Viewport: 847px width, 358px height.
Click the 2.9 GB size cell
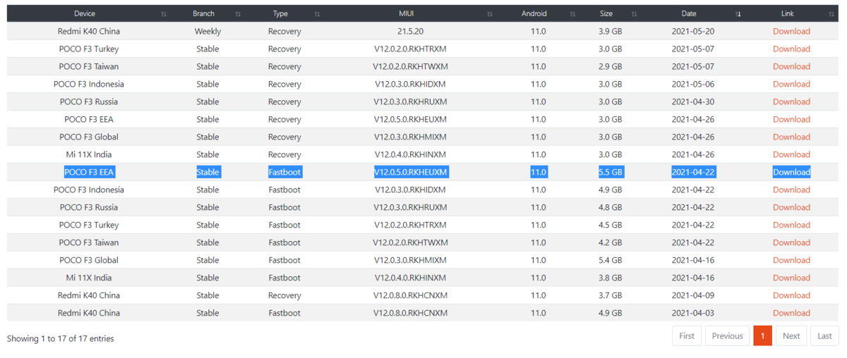611,66
